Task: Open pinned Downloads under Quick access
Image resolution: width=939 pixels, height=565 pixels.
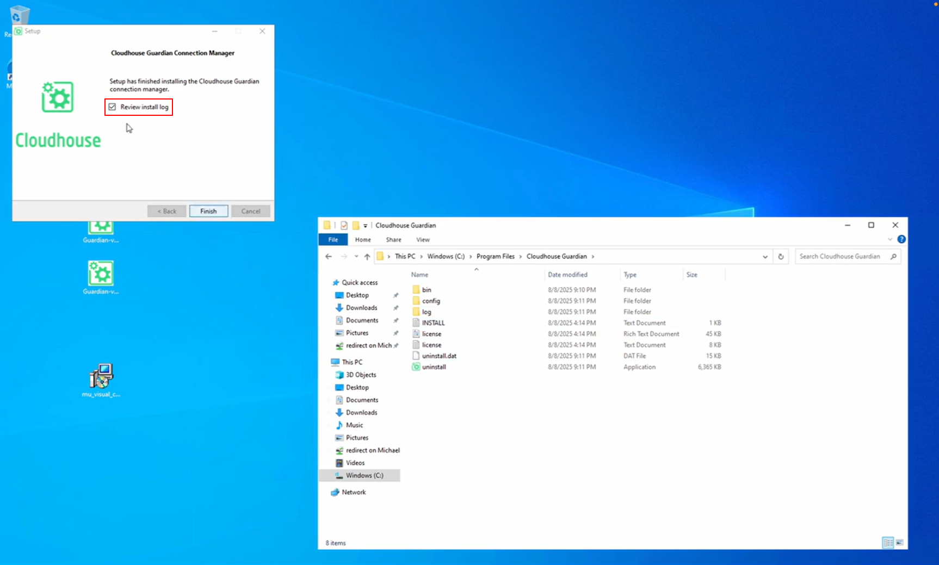Action: click(x=361, y=308)
